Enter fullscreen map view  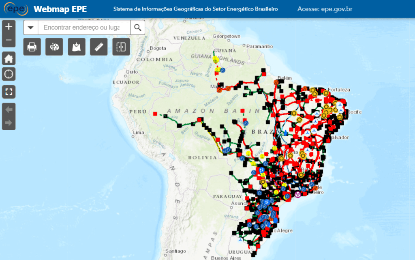[x=9, y=91]
